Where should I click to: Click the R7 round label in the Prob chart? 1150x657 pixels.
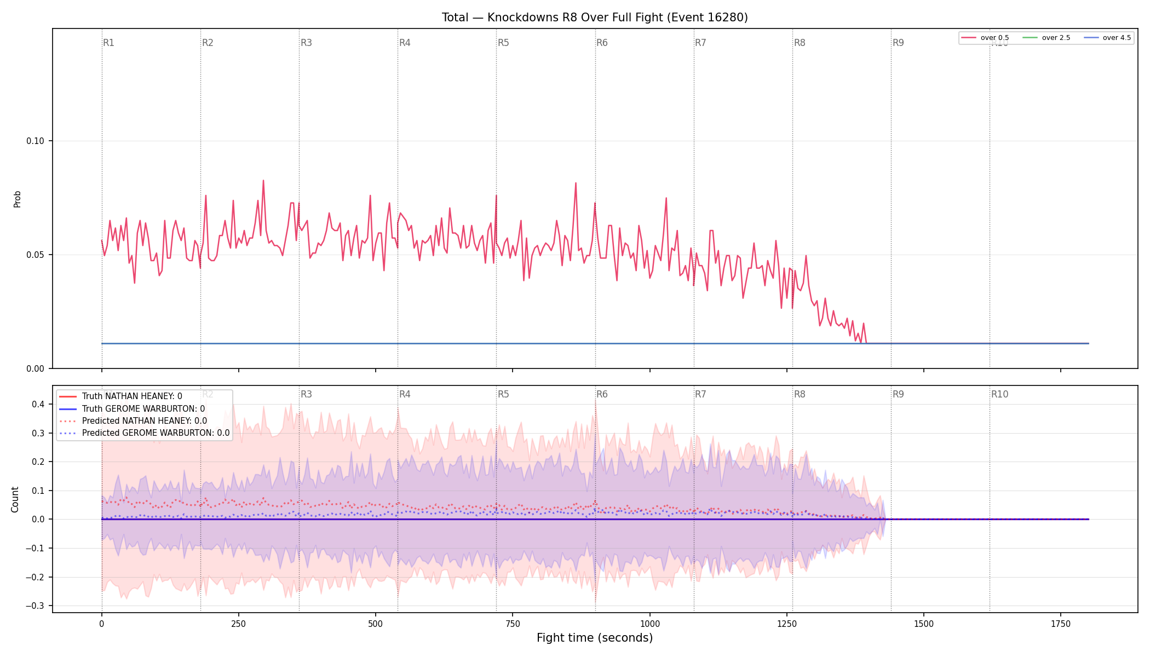click(x=700, y=43)
